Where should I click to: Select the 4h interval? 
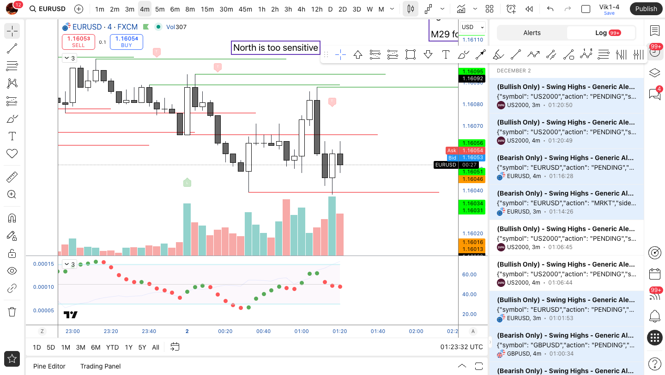(x=302, y=9)
